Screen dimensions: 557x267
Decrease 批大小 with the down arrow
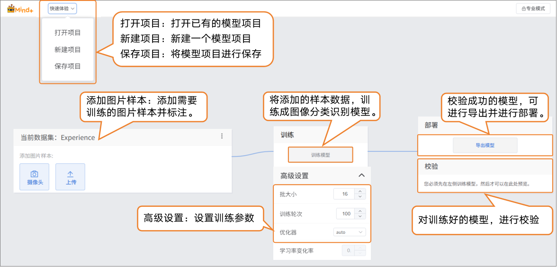(x=360, y=197)
